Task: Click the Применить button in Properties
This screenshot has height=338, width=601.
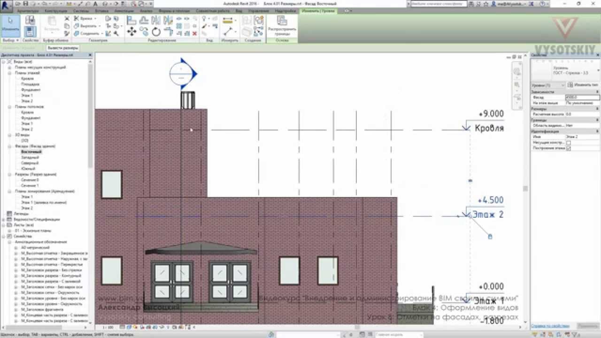Action: point(588,326)
